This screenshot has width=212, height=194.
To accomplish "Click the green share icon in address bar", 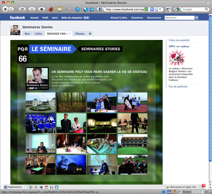I will pos(146,9).
